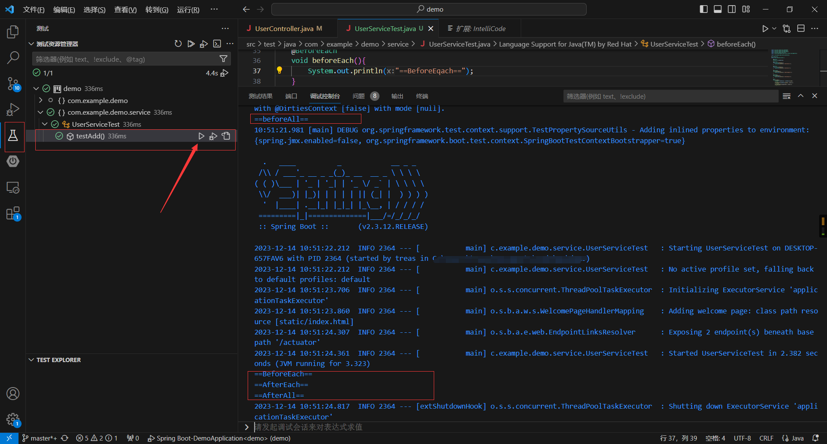Collapse the demo test tree node
827x444 pixels.
pos(36,88)
